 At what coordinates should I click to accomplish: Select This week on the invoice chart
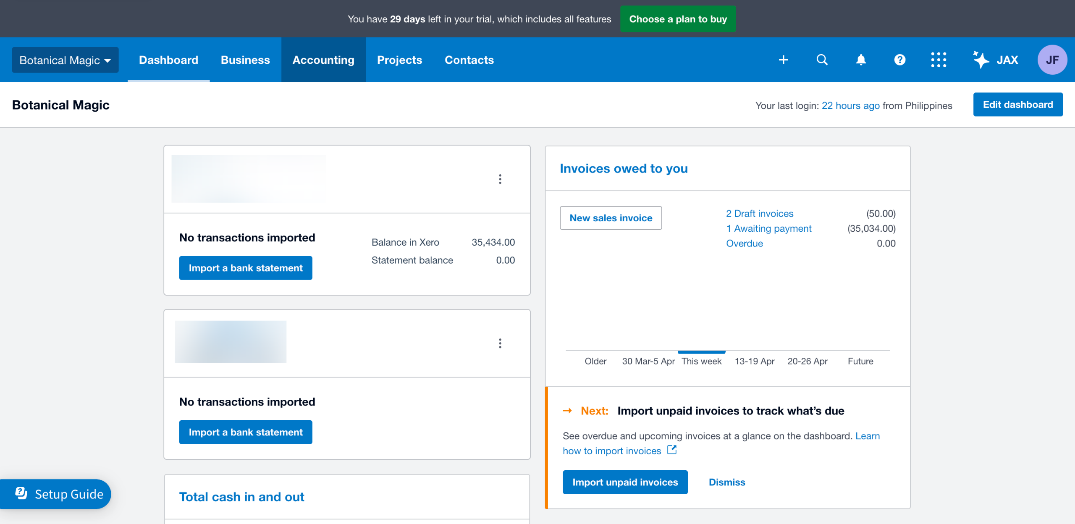click(x=701, y=361)
